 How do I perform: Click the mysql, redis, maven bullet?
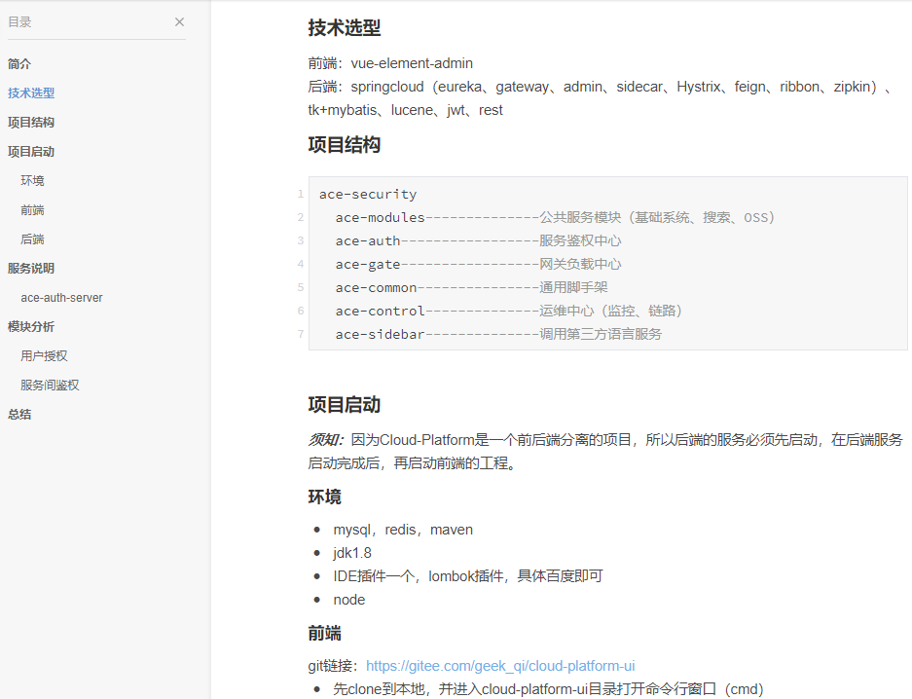[403, 530]
